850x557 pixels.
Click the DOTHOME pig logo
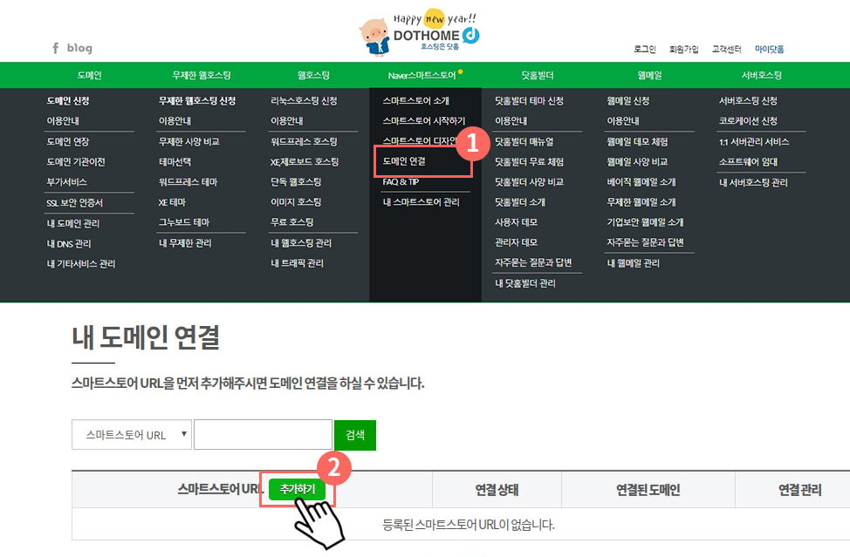420,35
